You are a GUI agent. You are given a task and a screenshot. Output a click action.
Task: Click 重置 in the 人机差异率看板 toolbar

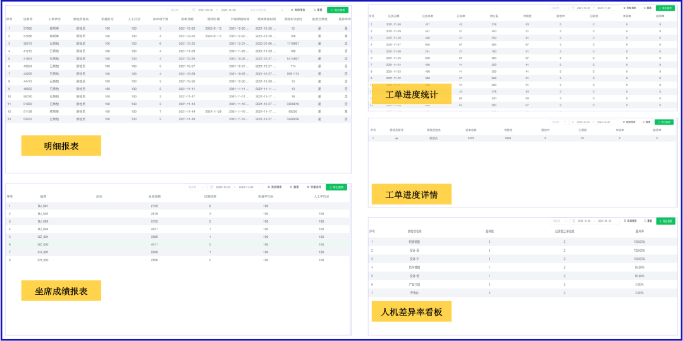[648, 221]
